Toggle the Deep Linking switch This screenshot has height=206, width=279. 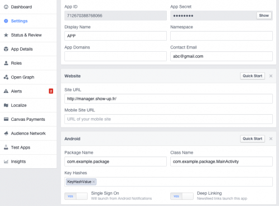tap(182, 196)
